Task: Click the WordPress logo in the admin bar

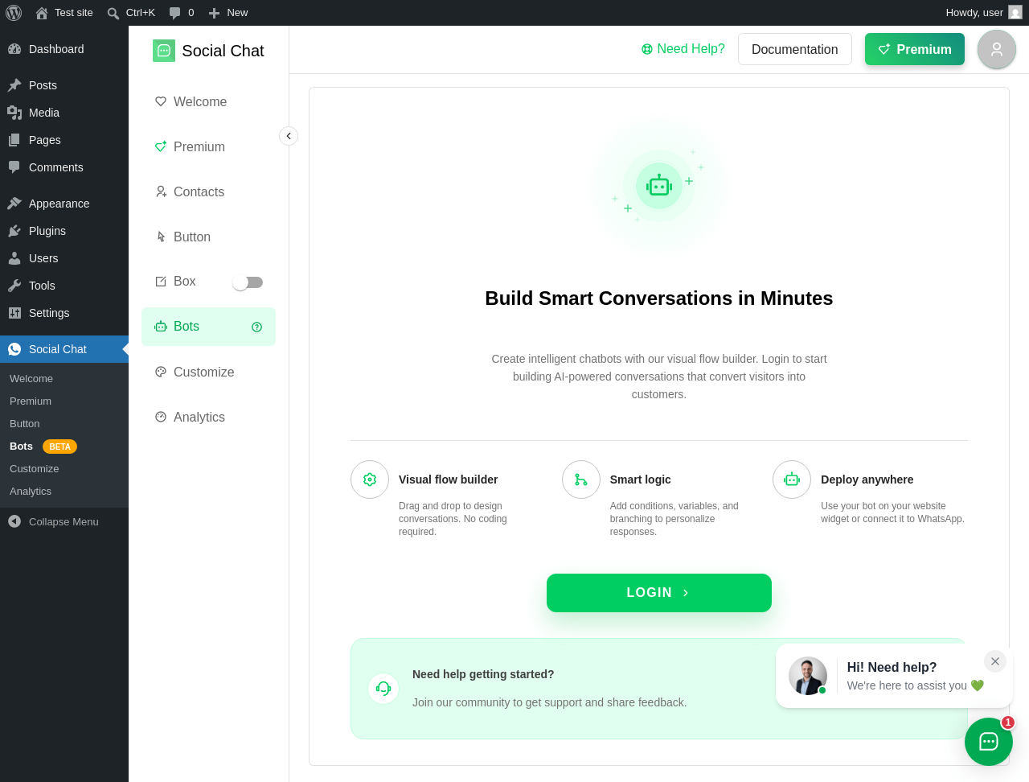Action: [x=14, y=13]
